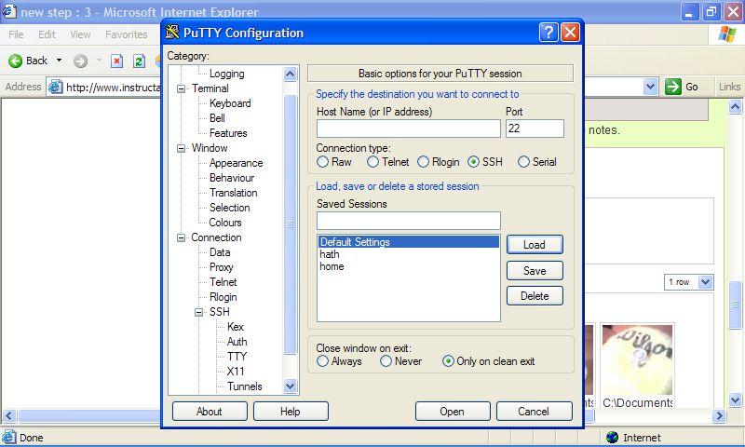The height and width of the screenshot is (447, 745).
Task: Click the IE page horizontal scroll left arrow
Action: point(9,416)
